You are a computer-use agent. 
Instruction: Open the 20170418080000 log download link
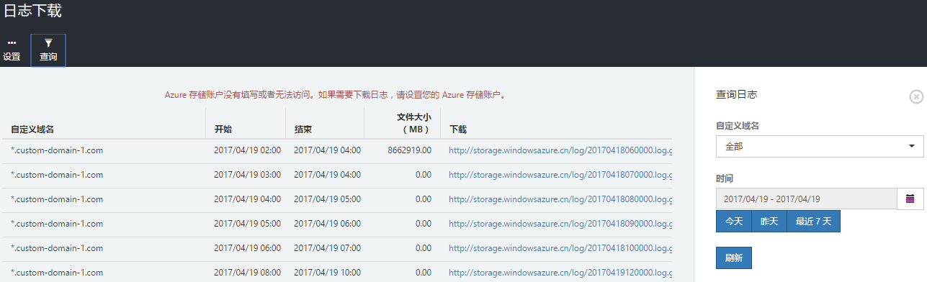pyautogui.click(x=560, y=199)
